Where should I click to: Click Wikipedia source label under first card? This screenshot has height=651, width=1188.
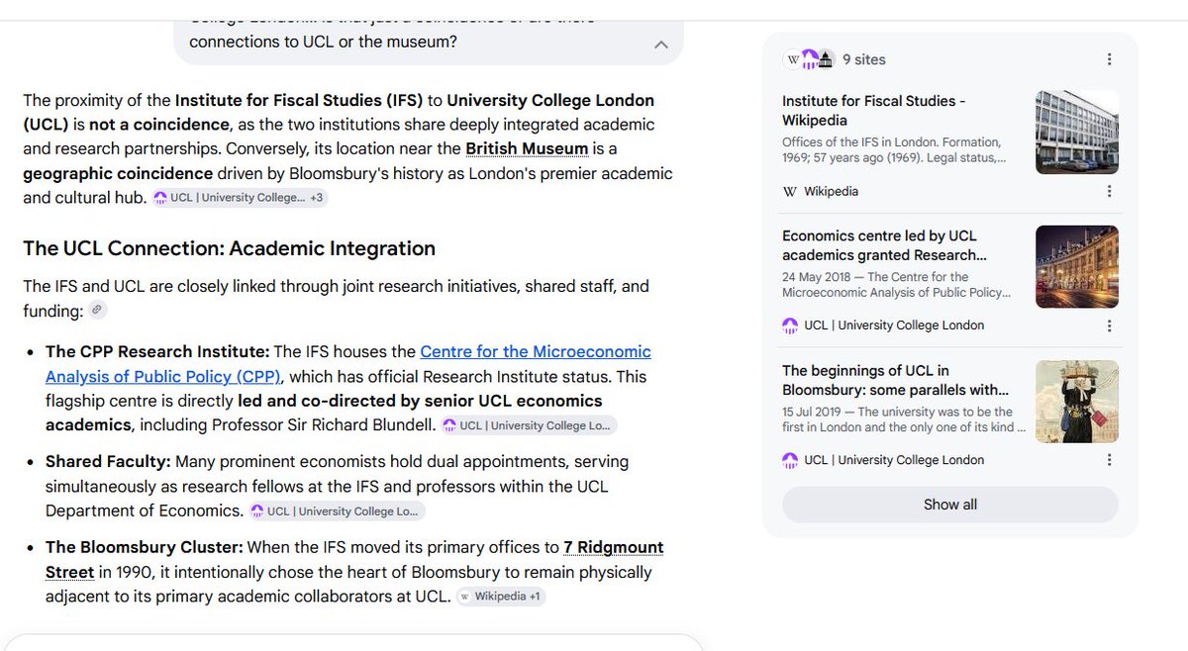821,191
